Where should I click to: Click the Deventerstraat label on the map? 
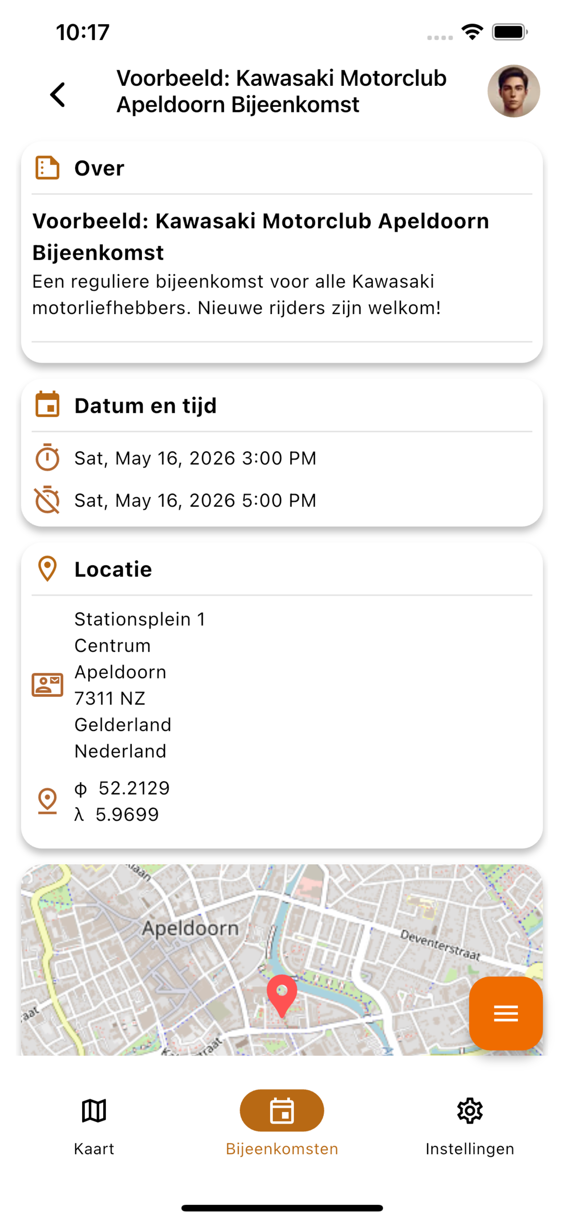[440, 945]
